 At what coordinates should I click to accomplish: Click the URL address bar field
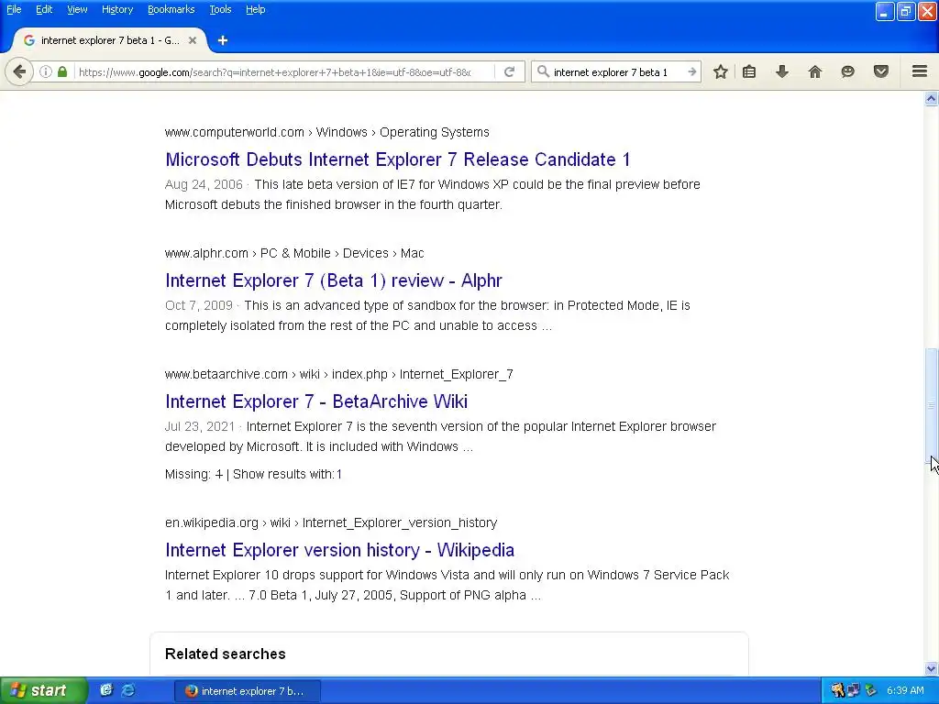(x=274, y=71)
